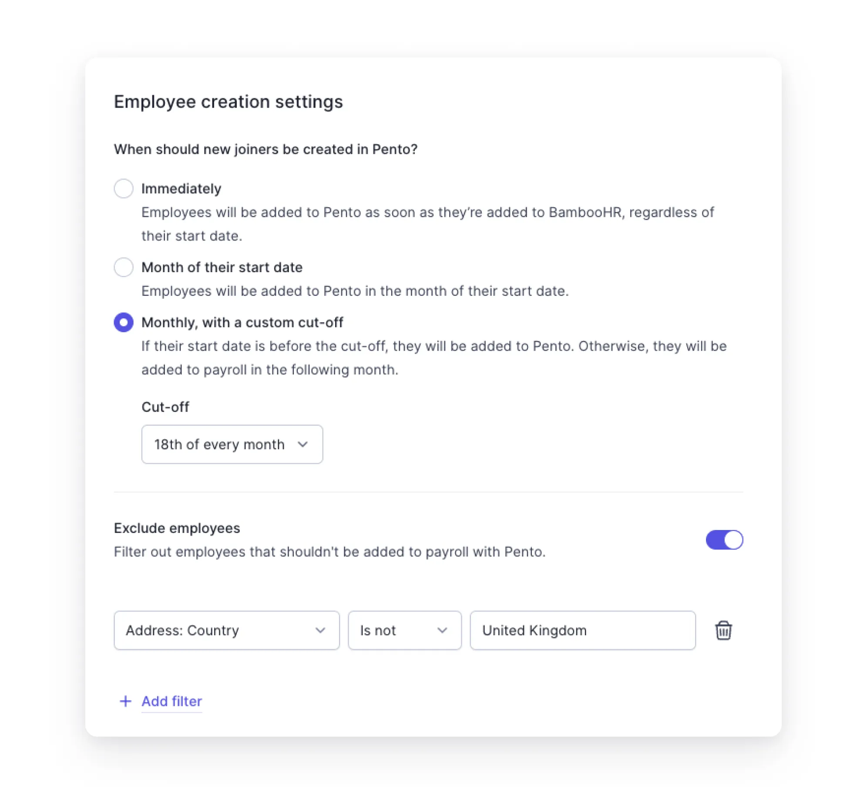Screen dimensions: 867x796
Task: Disable the Exclude employees toggle switch
Action: click(x=724, y=540)
